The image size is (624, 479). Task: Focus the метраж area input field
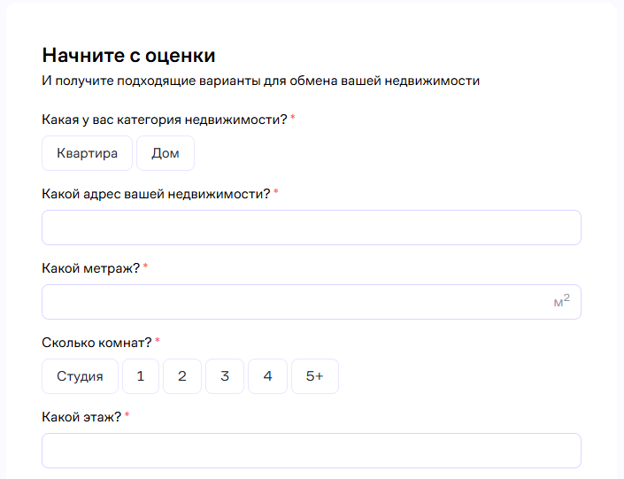pos(292,302)
